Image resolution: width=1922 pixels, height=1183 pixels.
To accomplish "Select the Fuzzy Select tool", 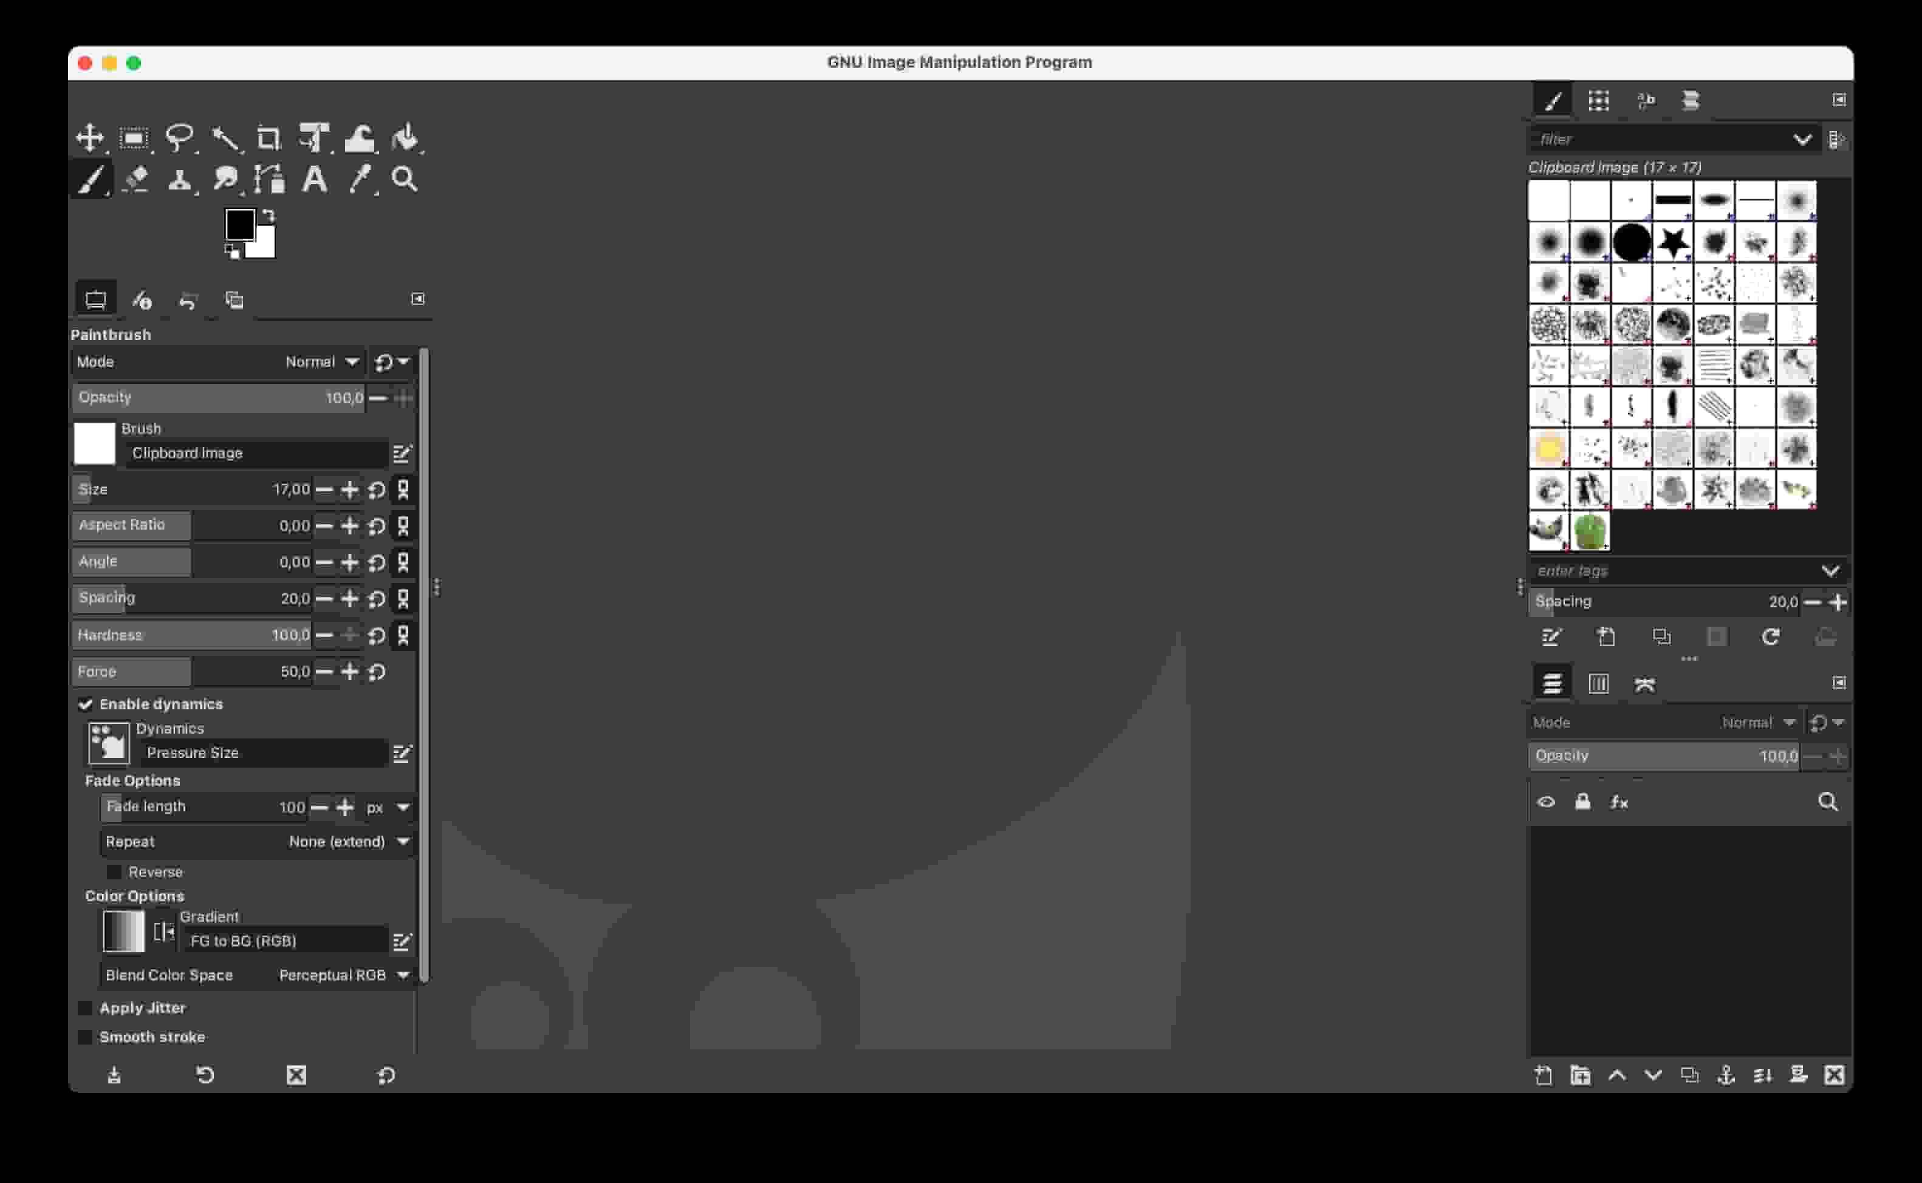I will pos(225,138).
